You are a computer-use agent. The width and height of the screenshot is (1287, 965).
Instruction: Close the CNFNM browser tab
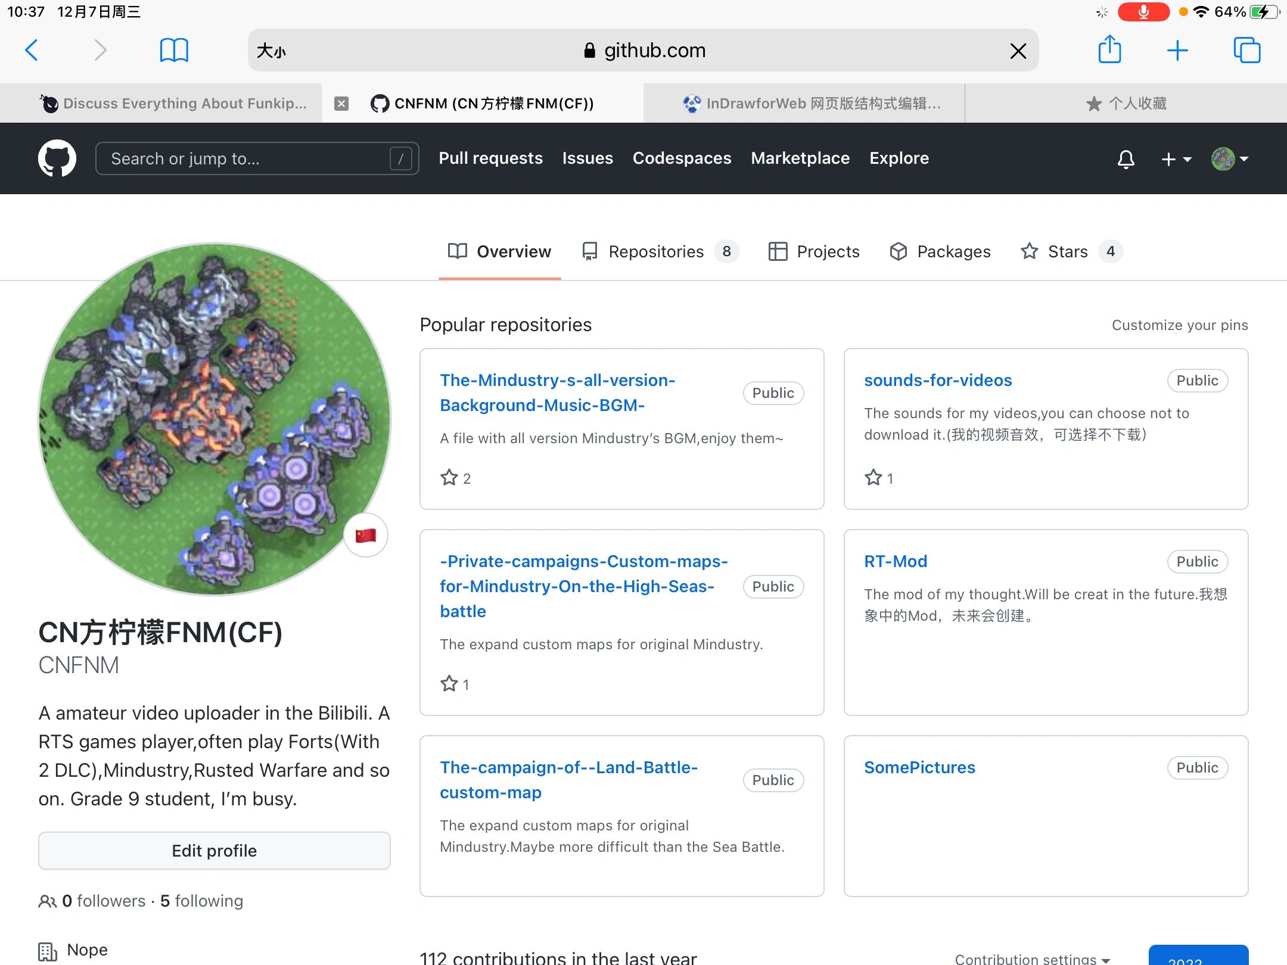tap(341, 104)
